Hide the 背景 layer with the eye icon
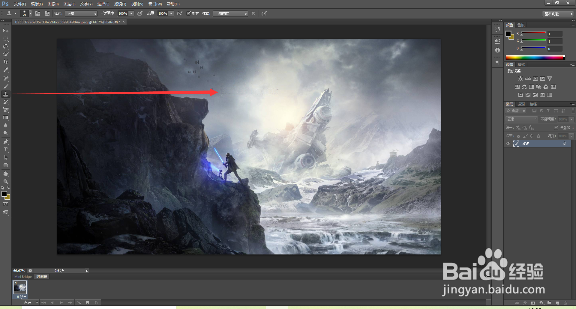 pos(508,144)
